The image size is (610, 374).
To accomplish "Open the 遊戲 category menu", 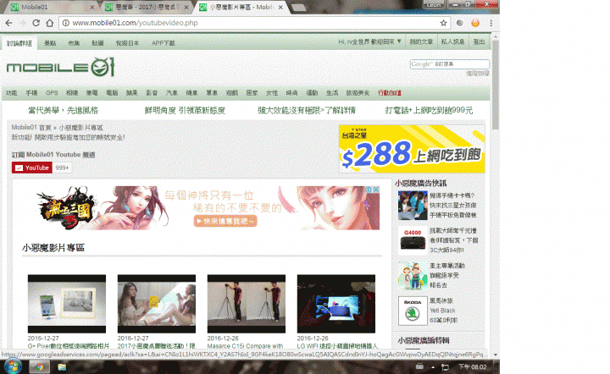I will pyautogui.click(x=232, y=93).
